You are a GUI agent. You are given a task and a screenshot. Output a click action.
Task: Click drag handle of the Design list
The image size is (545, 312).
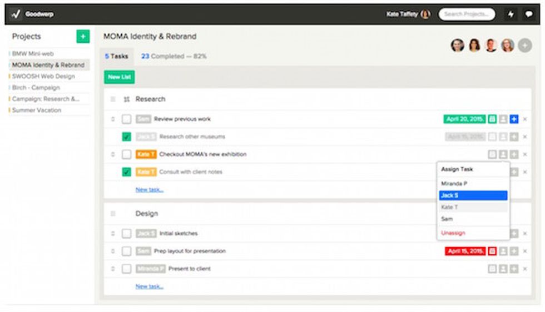click(x=112, y=213)
